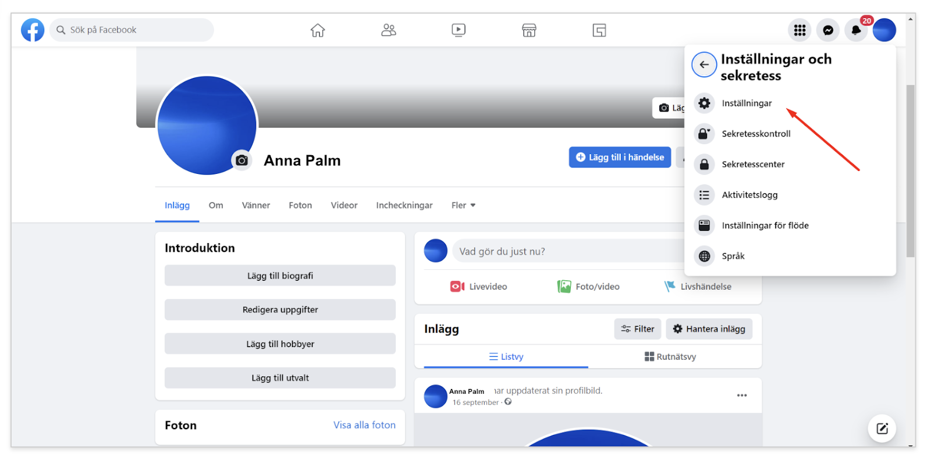
Task: Click Redigera uppgifter button
Action: click(x=280, y=309)
